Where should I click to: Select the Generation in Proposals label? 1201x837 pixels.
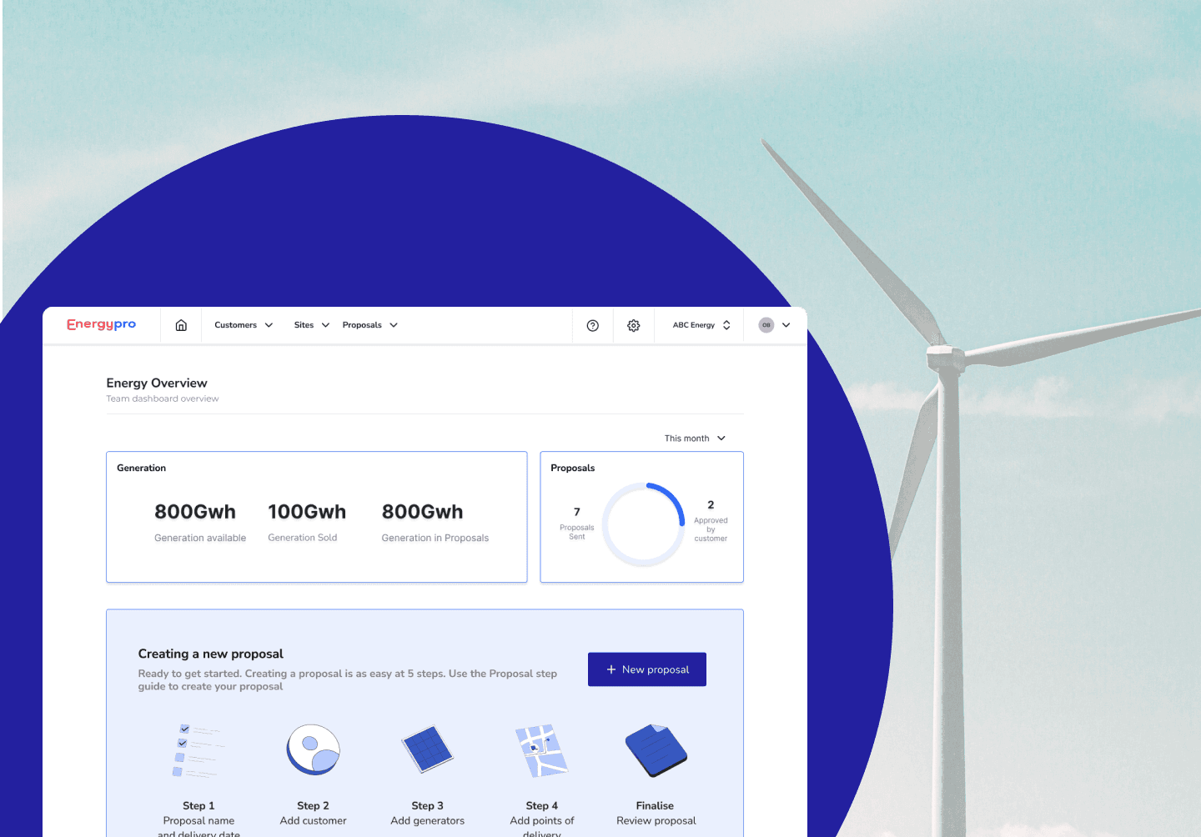coord(435,539)
